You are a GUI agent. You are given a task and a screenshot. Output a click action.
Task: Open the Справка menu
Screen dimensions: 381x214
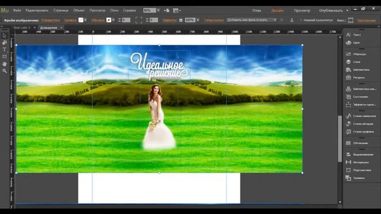[129, 11]
